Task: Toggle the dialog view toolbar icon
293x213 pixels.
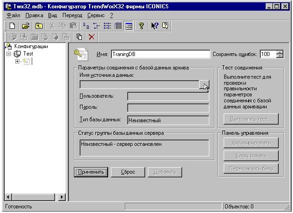Action: pyautogui.click(x=128, y=26)
